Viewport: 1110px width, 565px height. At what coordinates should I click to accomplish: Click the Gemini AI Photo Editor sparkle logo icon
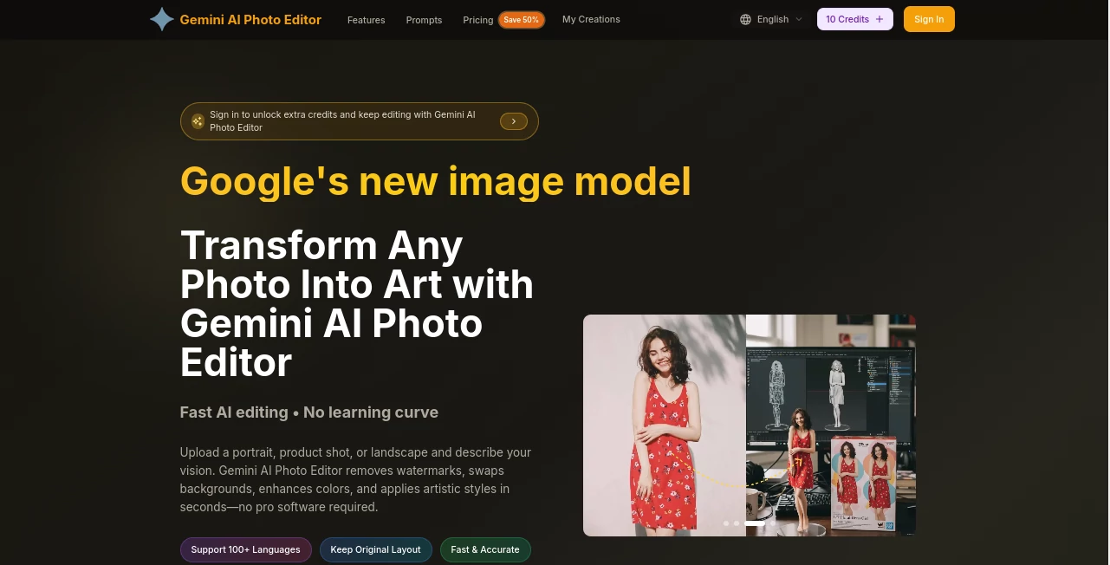tap(161, 19)
